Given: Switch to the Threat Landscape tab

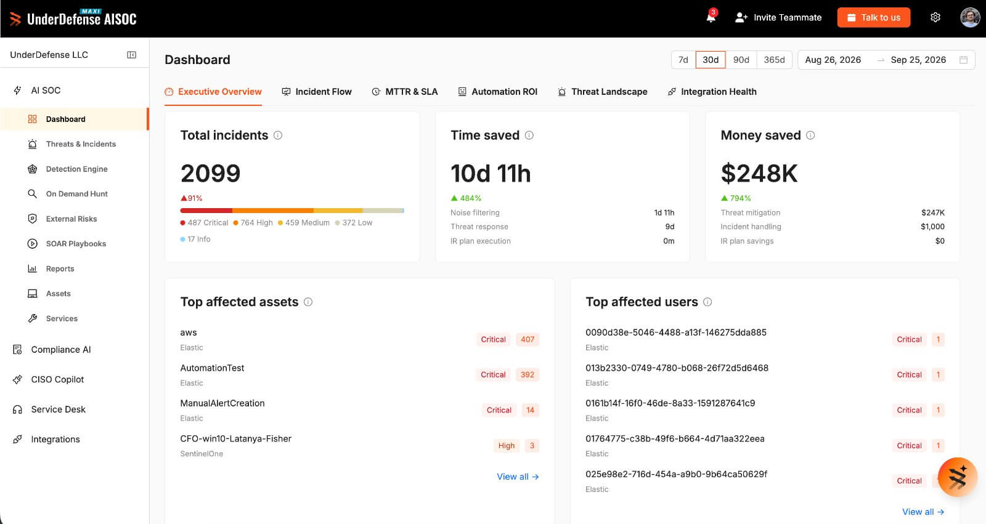Looking at the screenshot, I should (x=603, y=92).
